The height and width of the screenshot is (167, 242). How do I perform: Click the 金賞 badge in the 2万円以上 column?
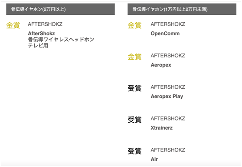click(x=13, y=26)
